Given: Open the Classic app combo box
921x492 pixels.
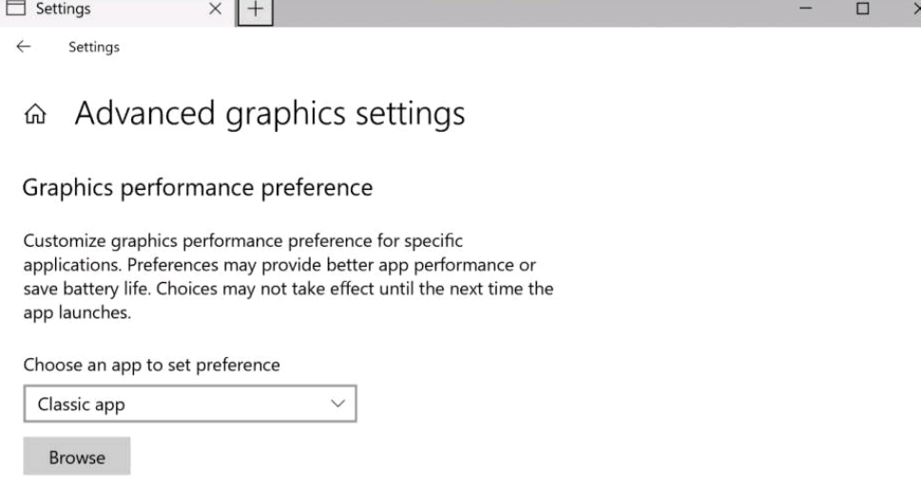Looking at the screenshot, I should [x=190, y=404].
